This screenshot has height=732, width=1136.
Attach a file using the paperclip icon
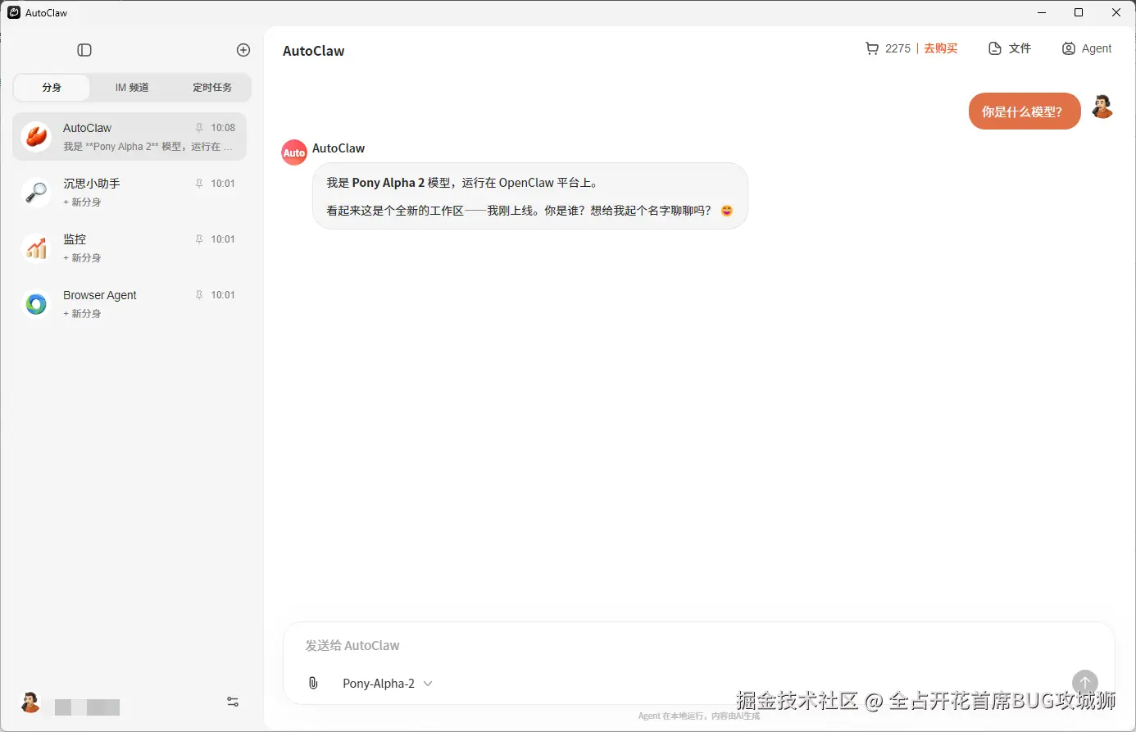[312, 682]
